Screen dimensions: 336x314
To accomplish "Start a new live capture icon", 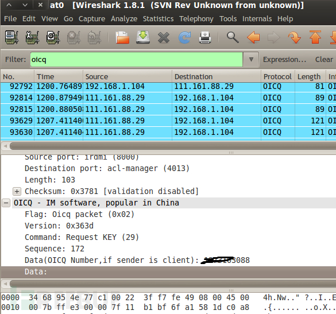I will click(53, 37).
